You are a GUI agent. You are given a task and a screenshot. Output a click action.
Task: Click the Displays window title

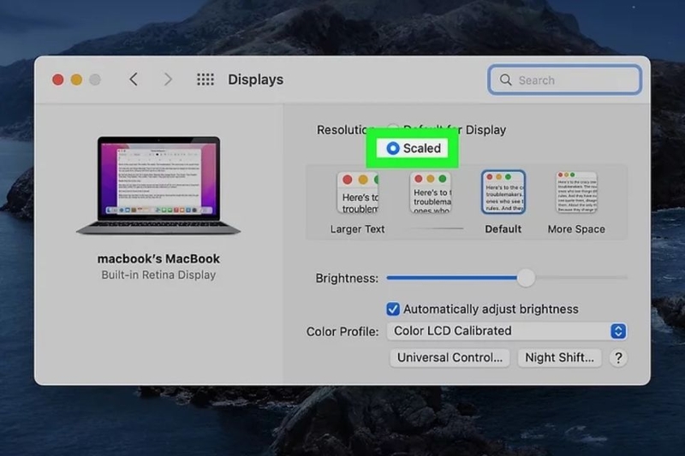255,80
